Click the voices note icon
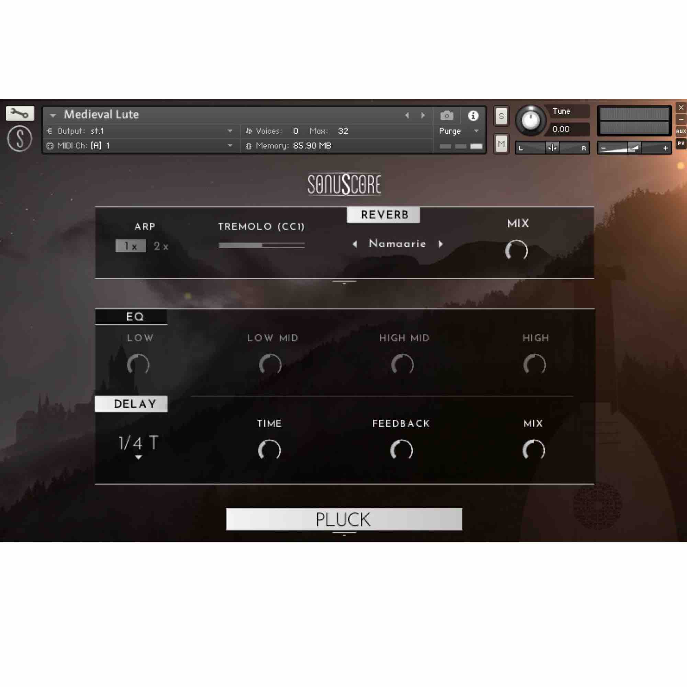The height and width of the screenshot is (687, 687). (x=249, y=131)
